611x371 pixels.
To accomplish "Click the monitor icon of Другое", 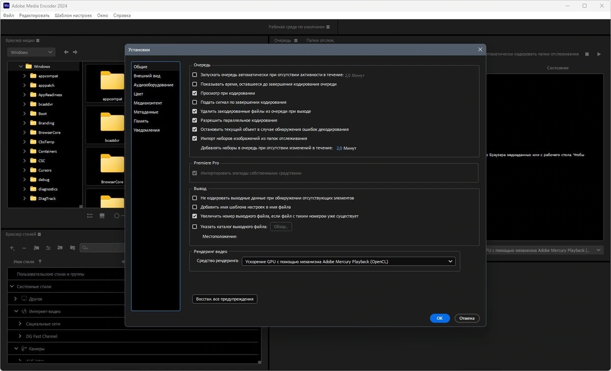I will [23, 299].
